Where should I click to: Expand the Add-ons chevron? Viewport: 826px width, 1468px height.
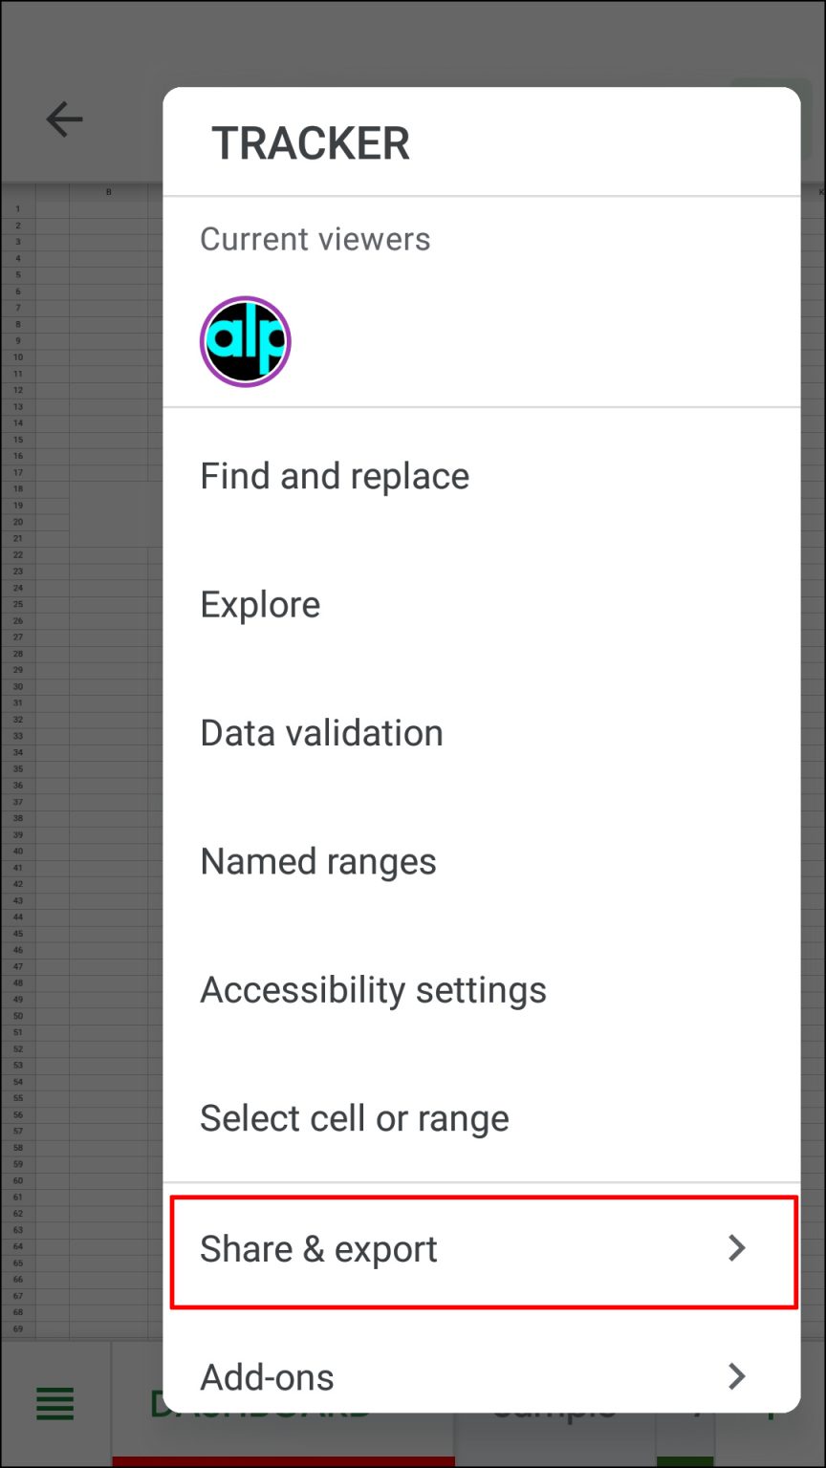coord(736,1376)
